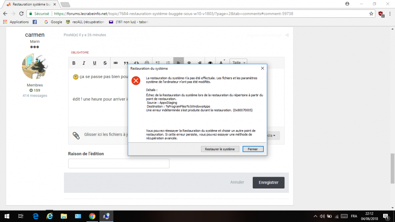Open the recALL (récupération bookmark
The image size is (395, 222).
coord(85,22)
